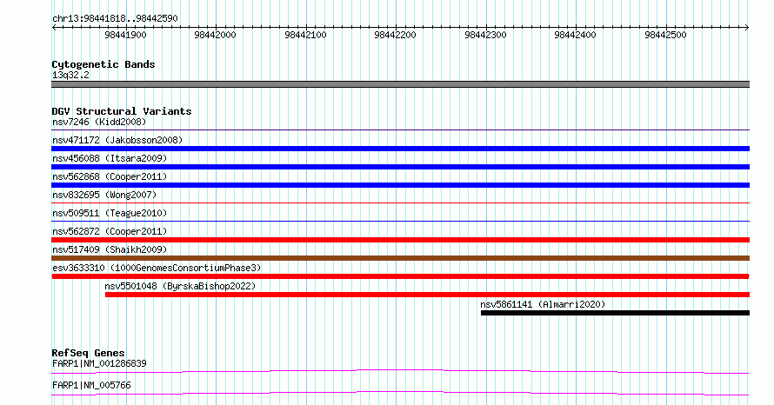Viewport: 774px width, 405px height.
Task: Click red bar for esv3633310 1000Genomes variant
Action: point(400,276)
